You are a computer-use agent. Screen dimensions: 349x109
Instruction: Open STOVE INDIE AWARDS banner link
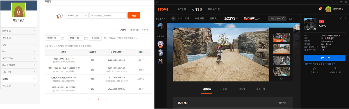[231, 18]
